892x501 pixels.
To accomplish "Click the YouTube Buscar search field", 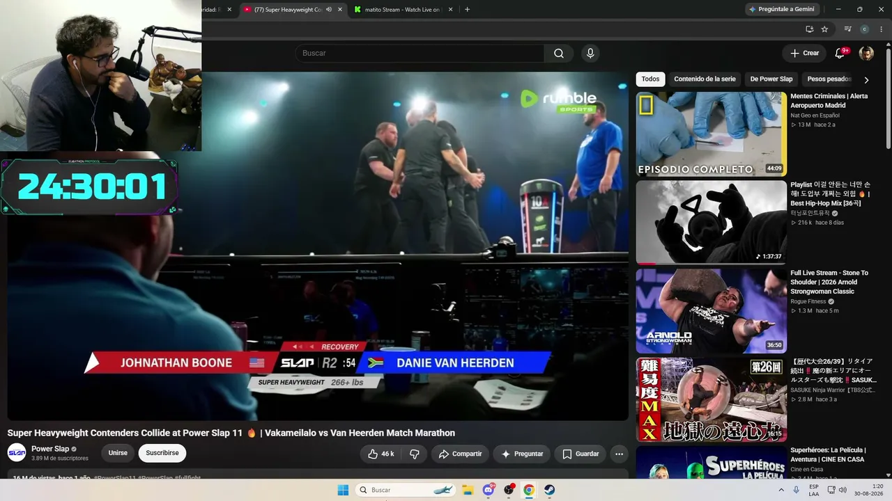I will pos(420,54).
